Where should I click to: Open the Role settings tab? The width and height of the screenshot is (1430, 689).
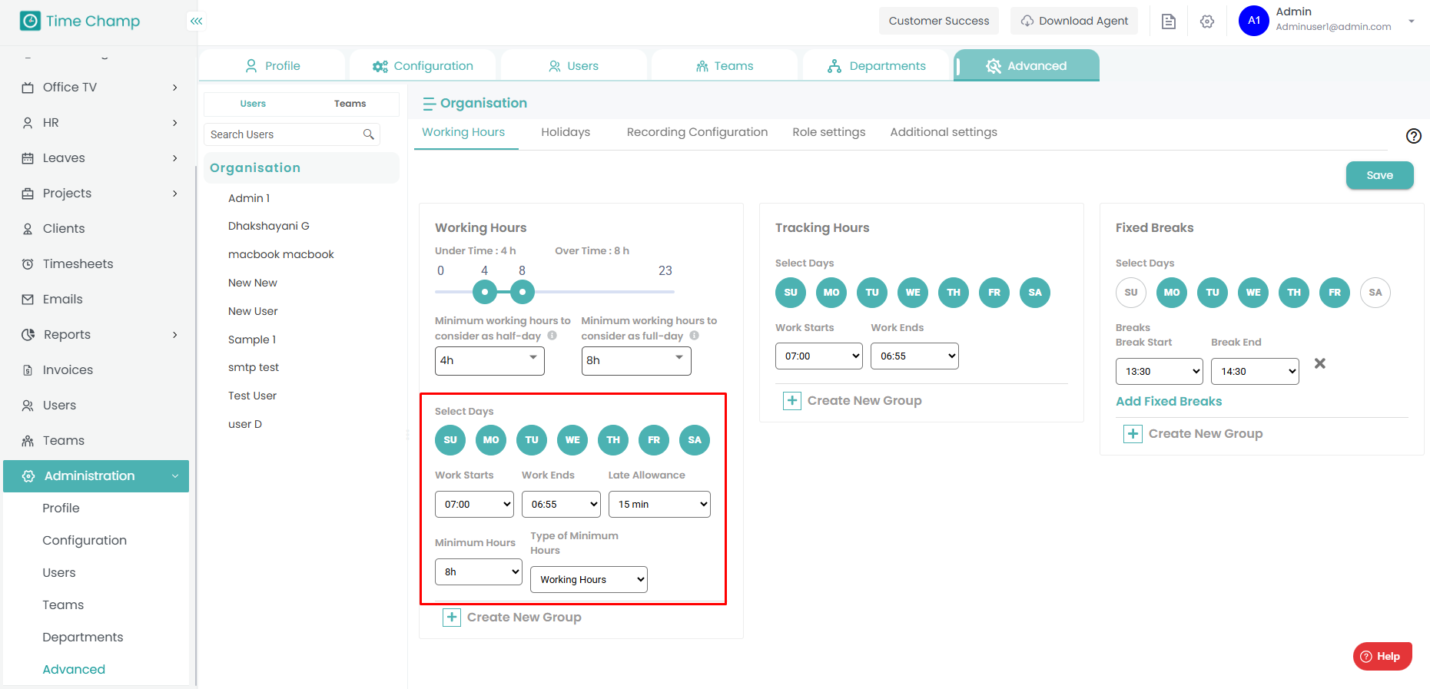click(x=828, y=132)
